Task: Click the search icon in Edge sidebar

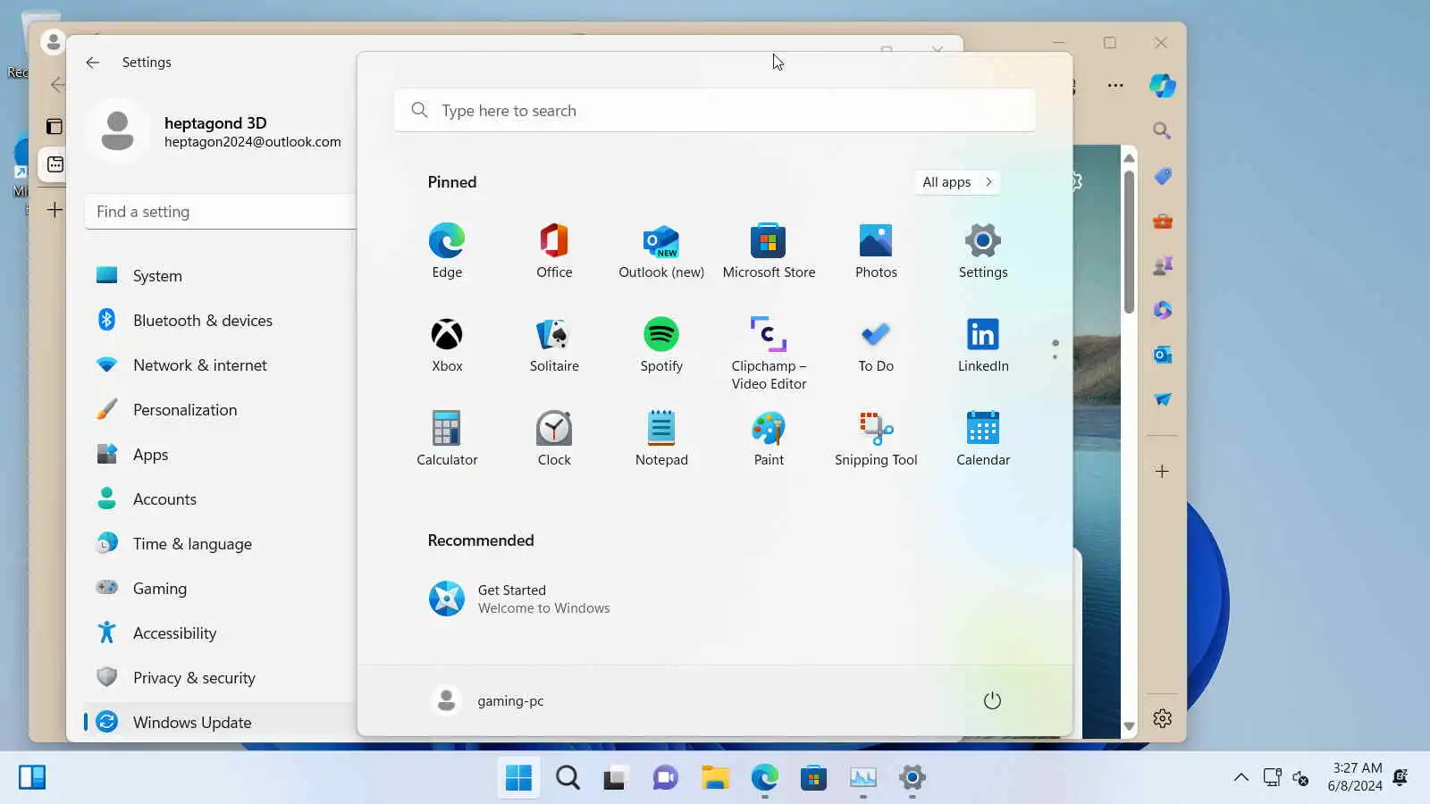Action: (x=1162, y=131)
